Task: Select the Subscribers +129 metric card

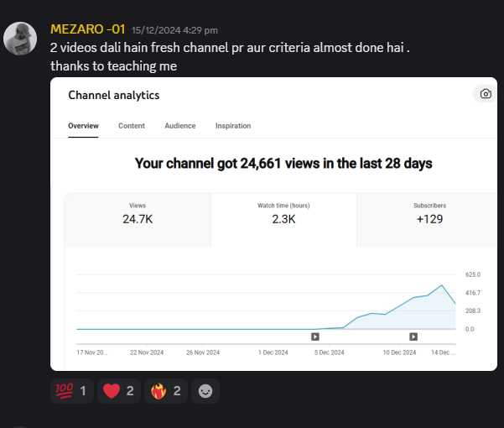Action: click(x=427, y=220)
